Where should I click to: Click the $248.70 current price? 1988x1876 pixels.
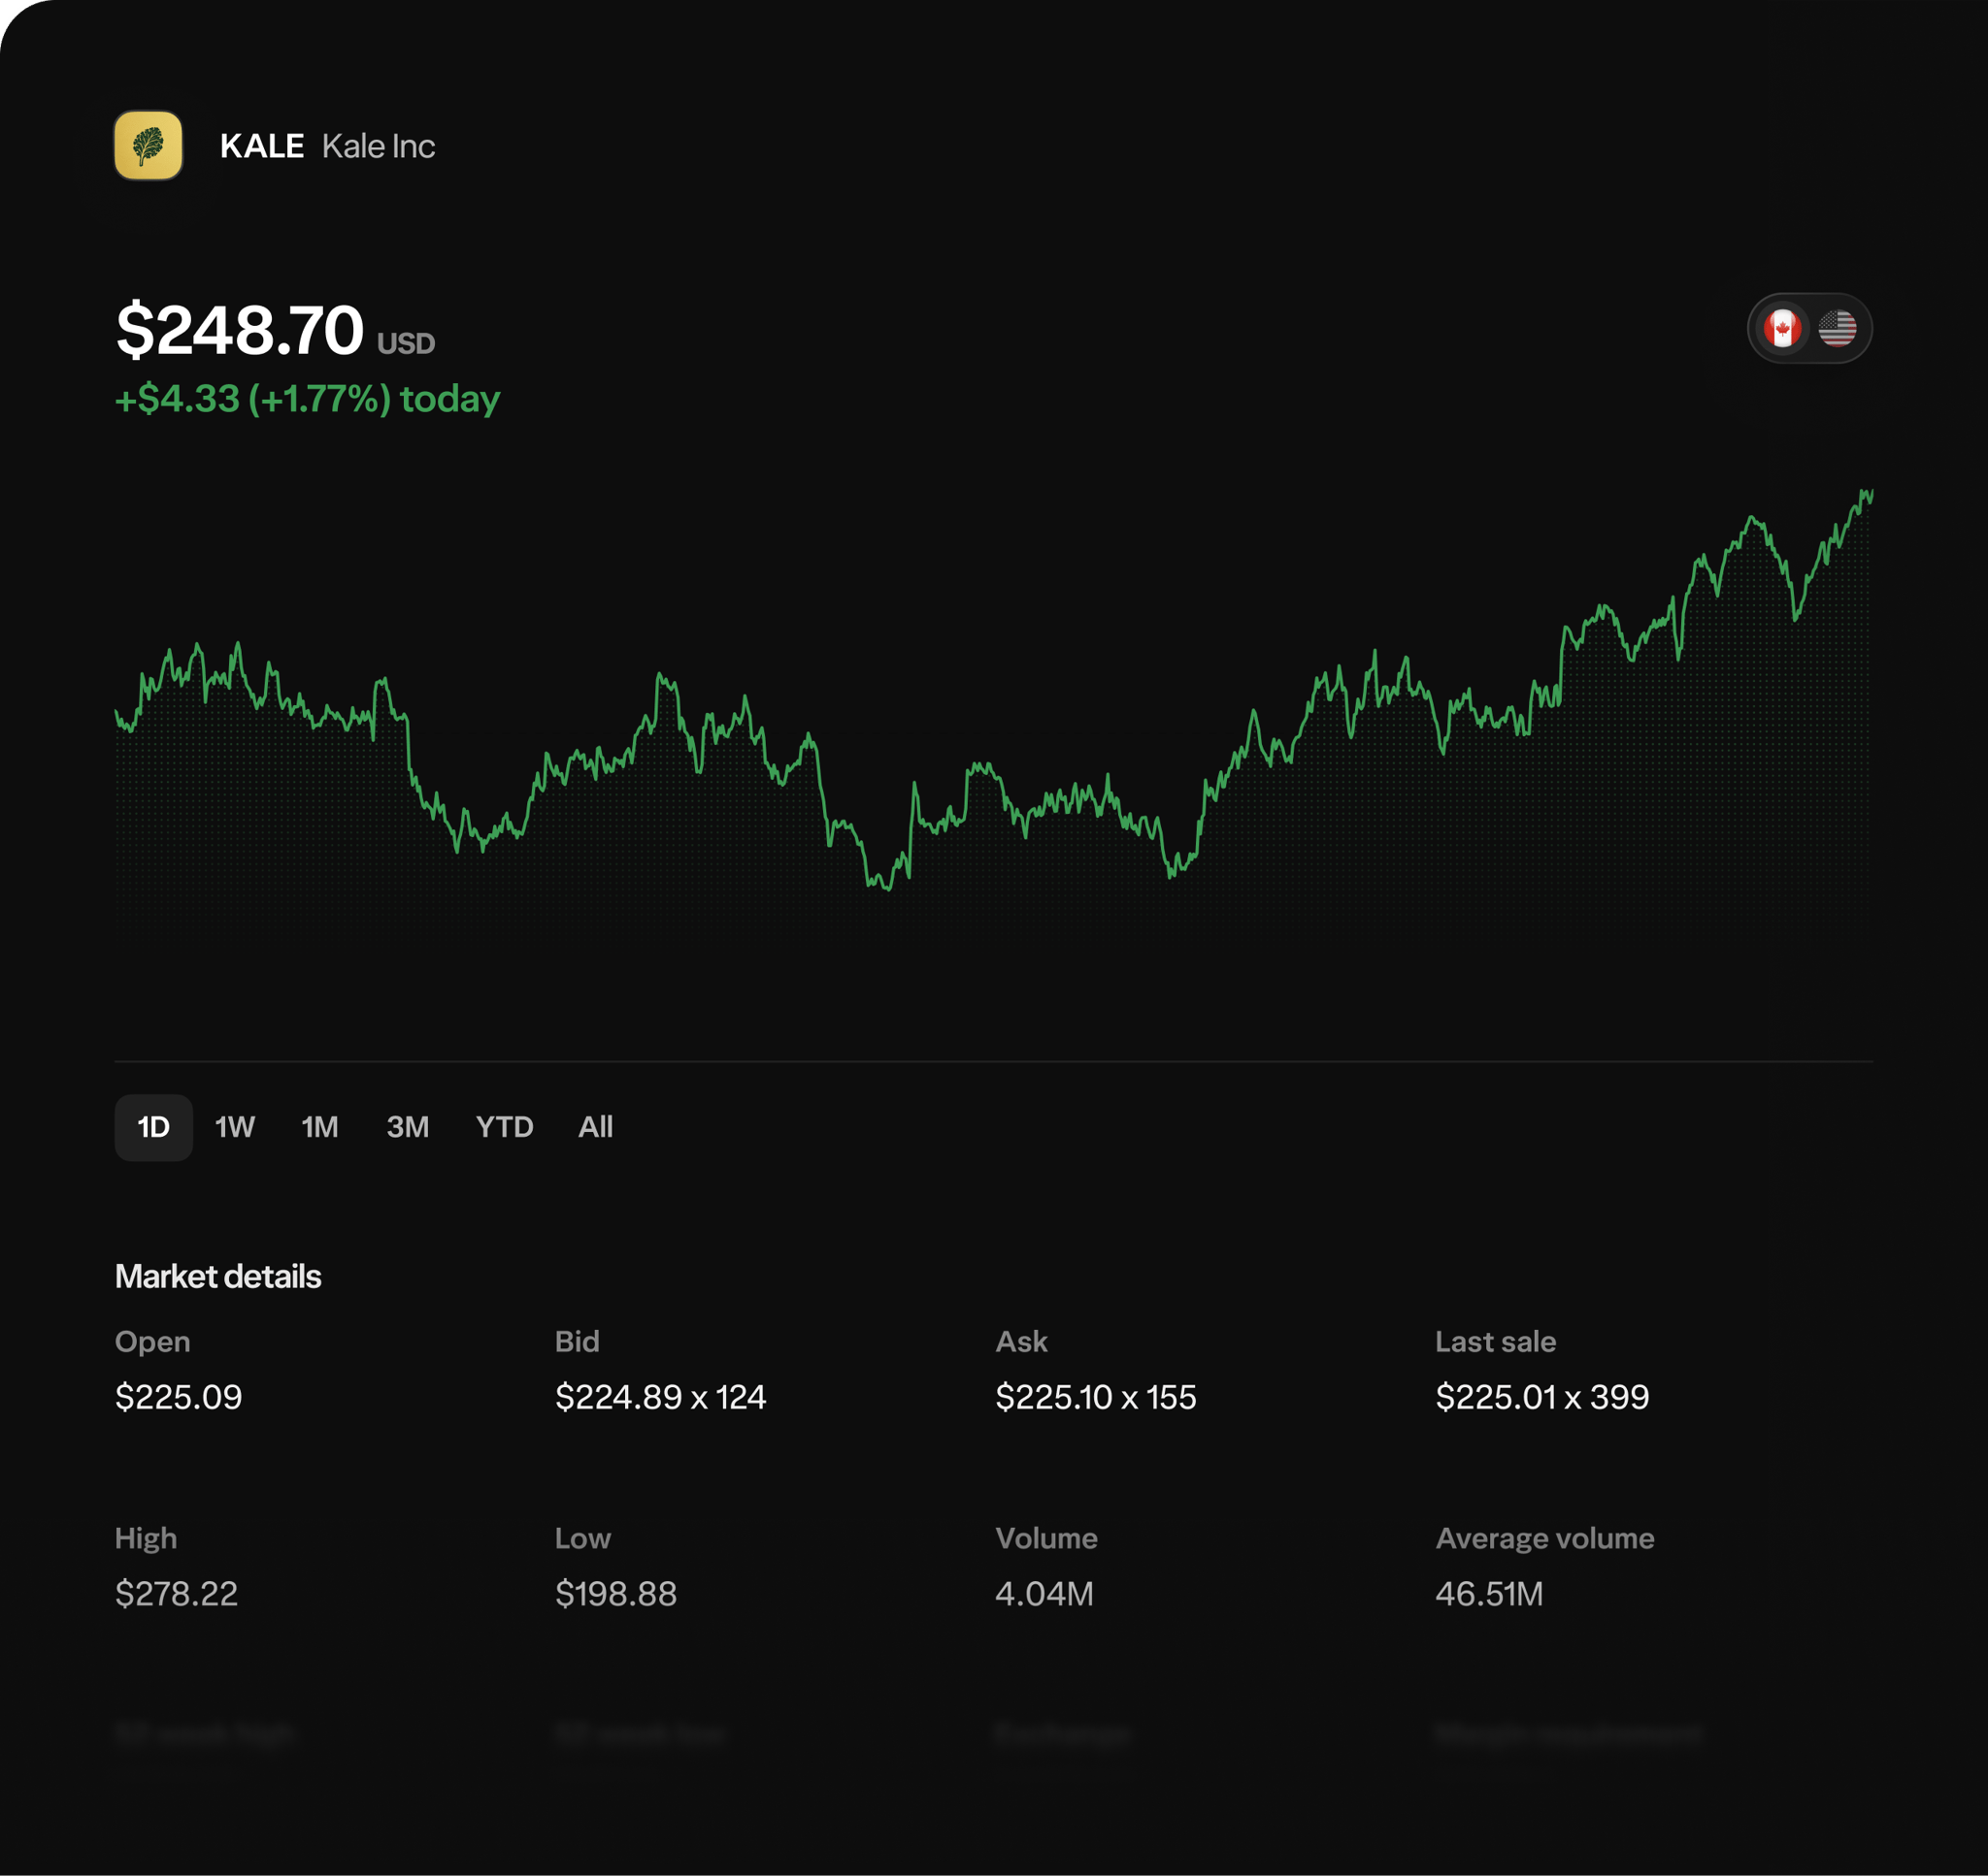[240, 330]
